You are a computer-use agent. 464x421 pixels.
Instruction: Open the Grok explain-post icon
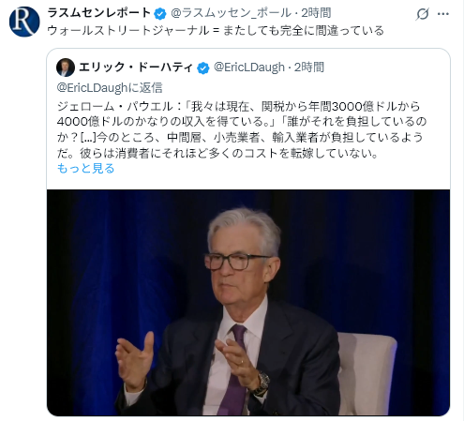[x=423, y=14]
